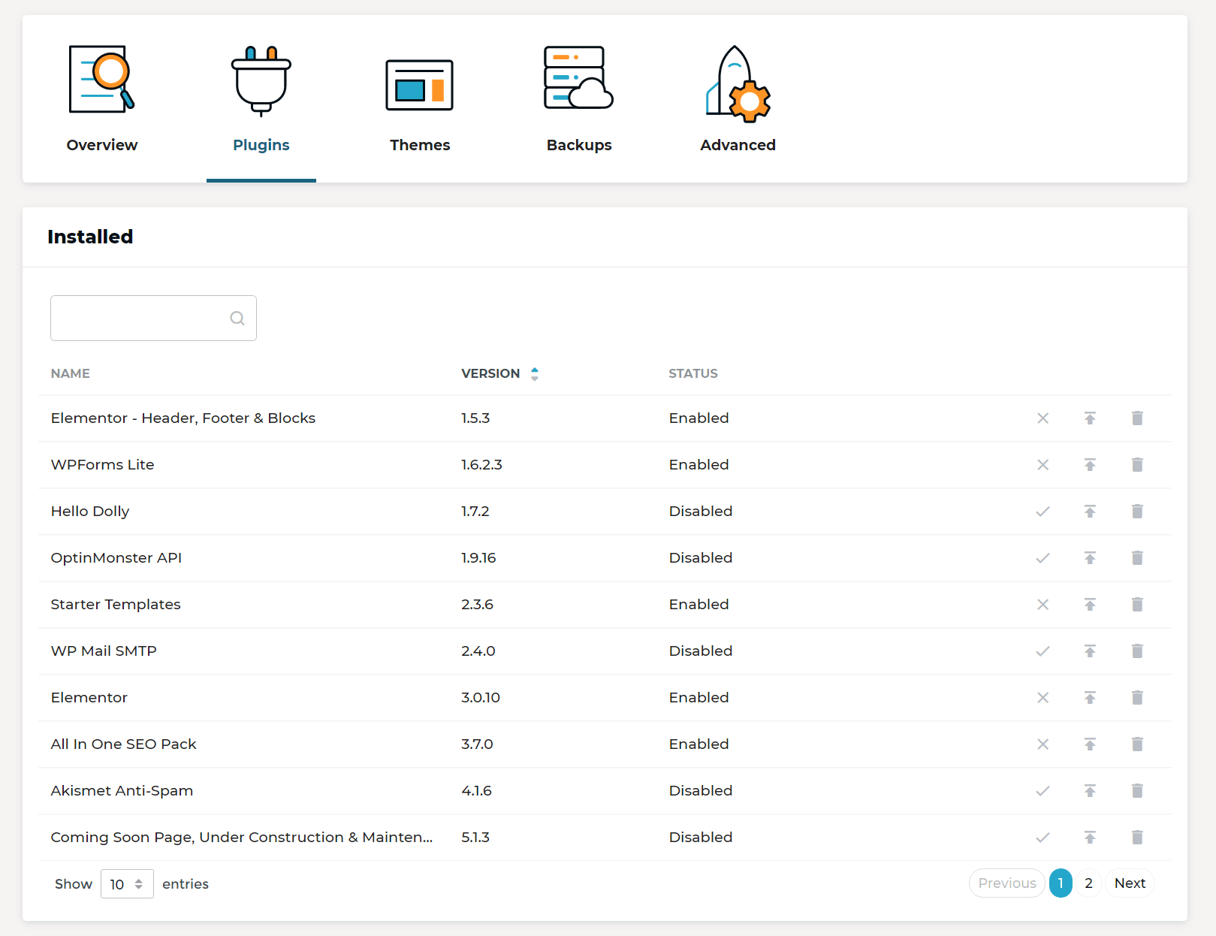Open the Advanced tab

click(x=738, y=98)
